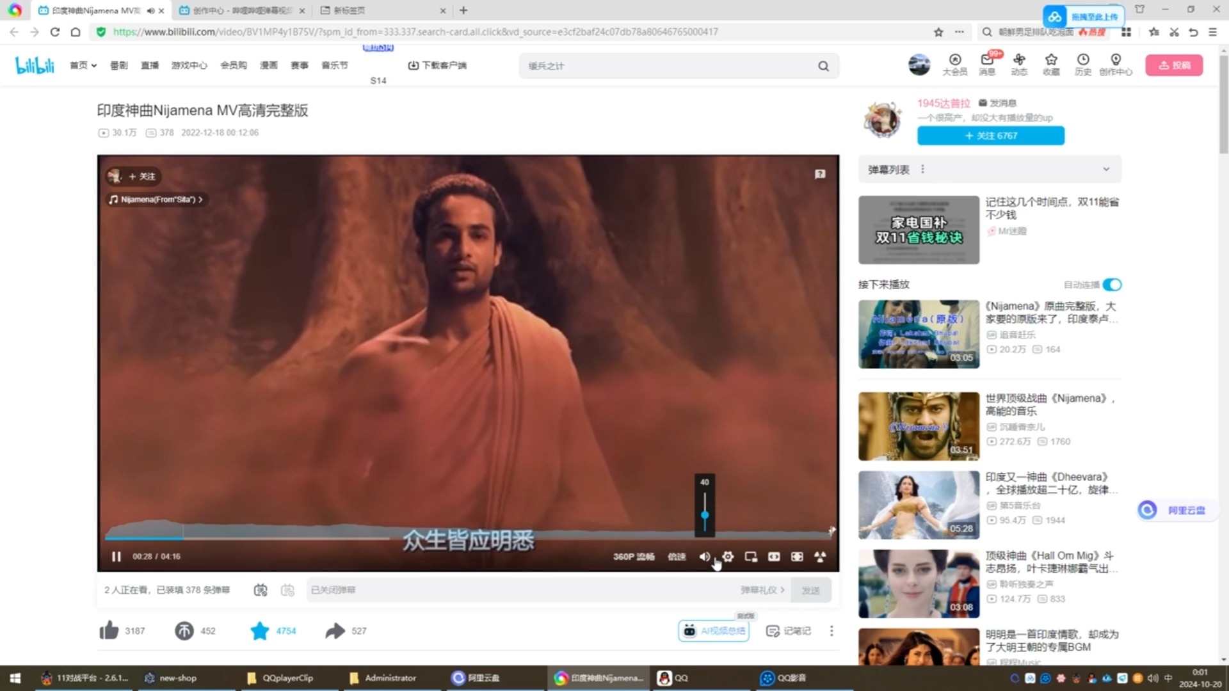
Task: Like the video with thumbs-up icon
Action: pyautogui.click(x=109, y=631)
